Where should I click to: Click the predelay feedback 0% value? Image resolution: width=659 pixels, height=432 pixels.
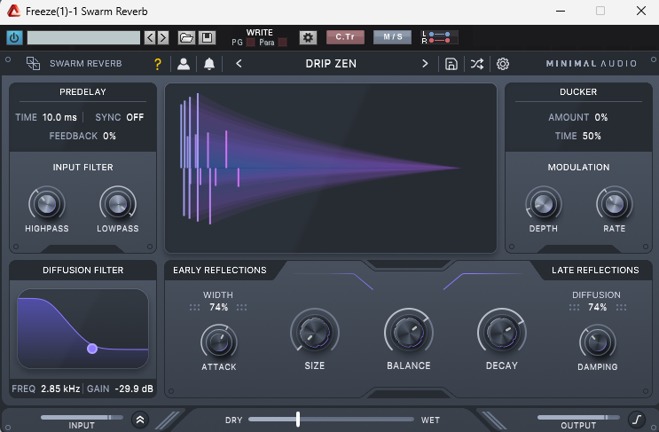[109, 136]
